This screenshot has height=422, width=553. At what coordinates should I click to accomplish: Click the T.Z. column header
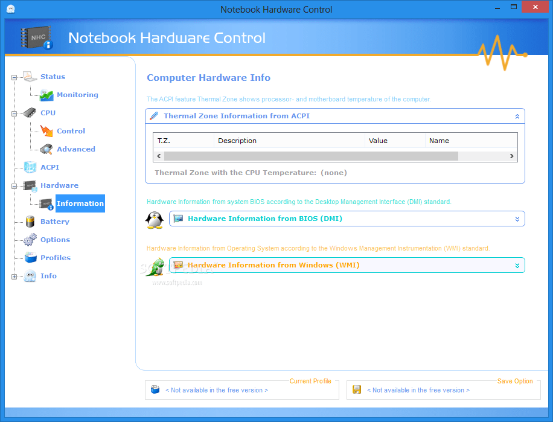click(184, 140)
